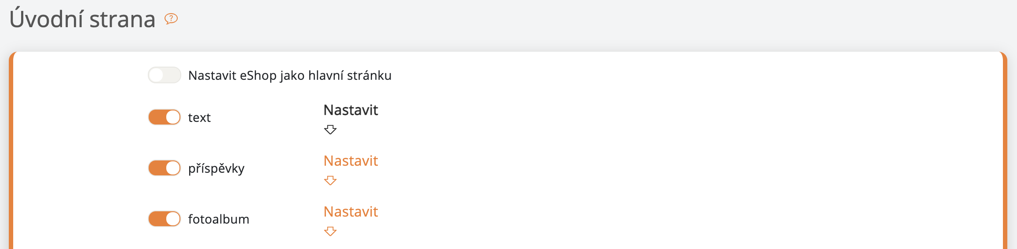Disable the příspěvky toggle

pyautogui.click(x=164, y=168)
